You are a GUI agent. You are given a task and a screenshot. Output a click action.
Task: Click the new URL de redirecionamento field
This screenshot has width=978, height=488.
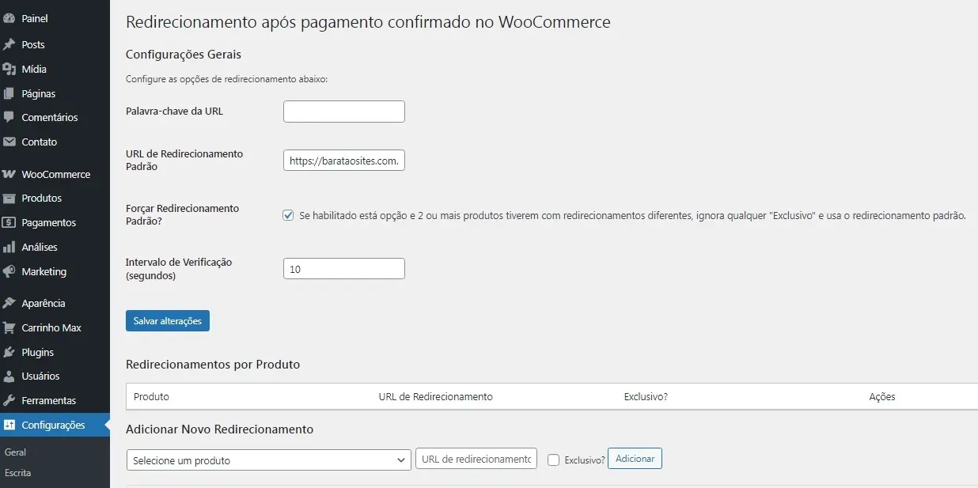pyautogui.click(x=476, y=459)
